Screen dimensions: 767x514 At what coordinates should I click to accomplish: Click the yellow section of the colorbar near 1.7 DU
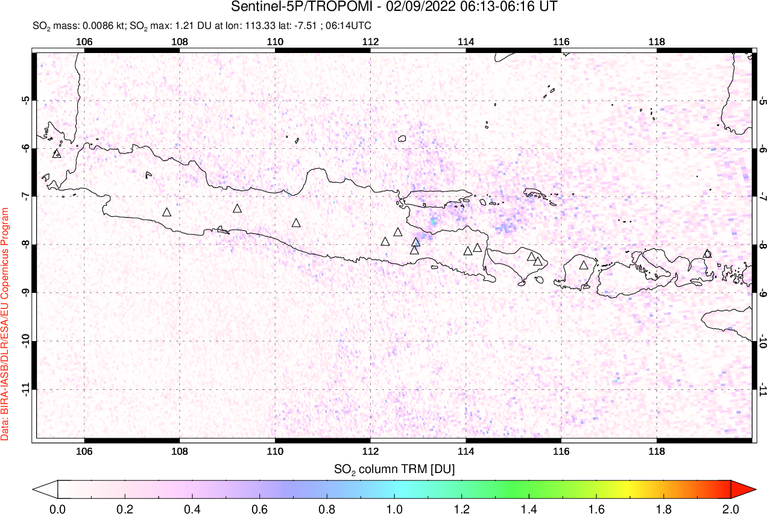[x=630, y=489]
